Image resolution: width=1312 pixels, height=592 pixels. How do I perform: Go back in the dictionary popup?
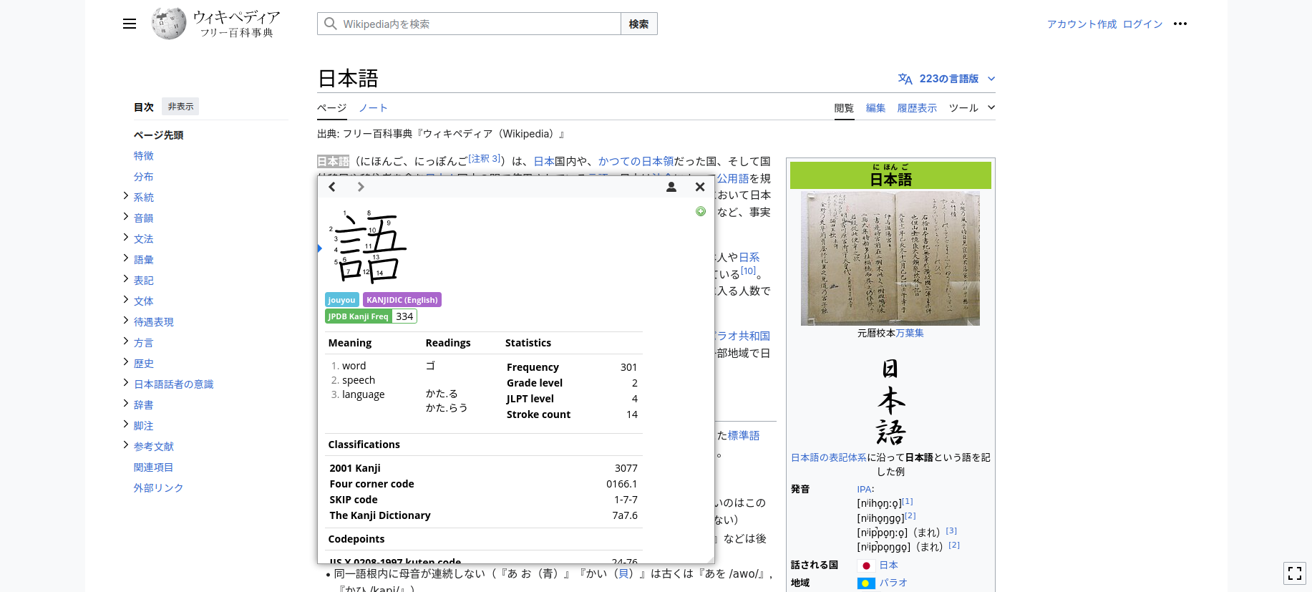coord(332,187)
